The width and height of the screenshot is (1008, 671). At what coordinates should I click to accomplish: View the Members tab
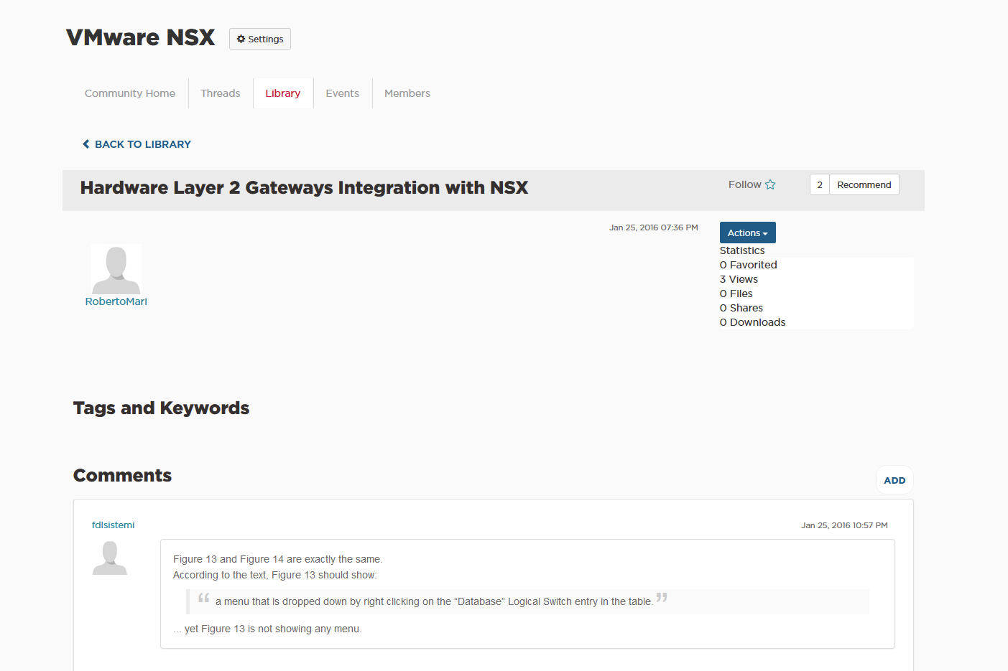(x=407, y=93)
